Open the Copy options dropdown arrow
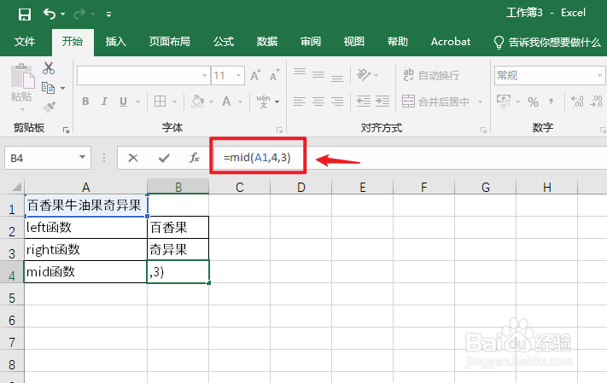Image resolution: width=607 pixels, height=383 pixels. pos(62,89)
